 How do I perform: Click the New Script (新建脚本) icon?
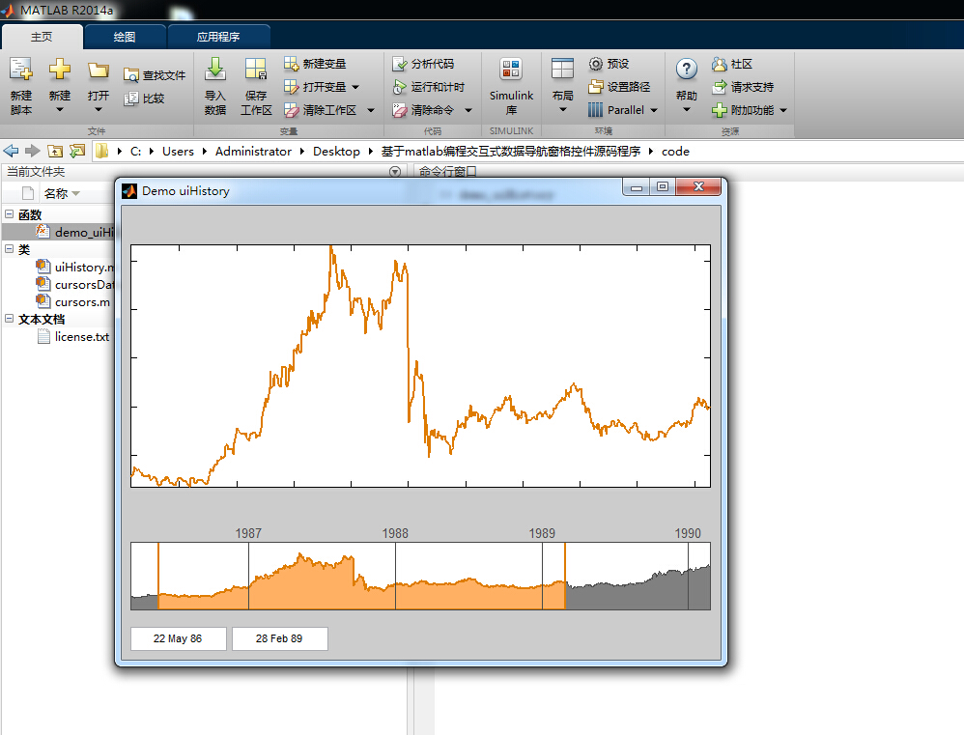(21, 70)
